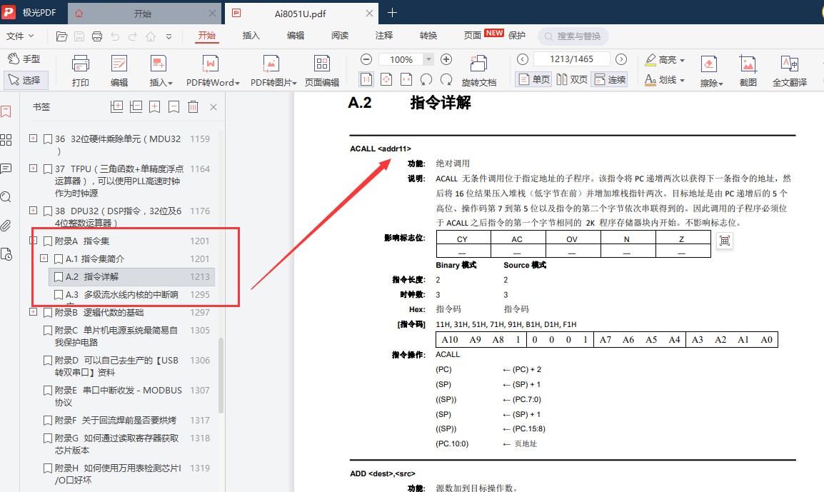Switch to the 编辑 ribbon tab

click(x=296, y=35)
